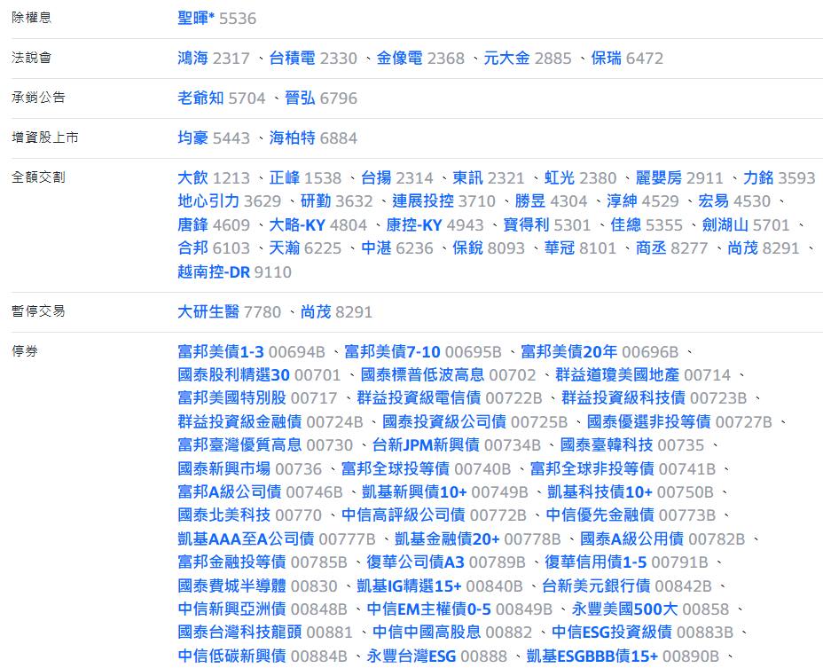
Task: Open 越南控-DR 9110 link
Action: [235, 272]
